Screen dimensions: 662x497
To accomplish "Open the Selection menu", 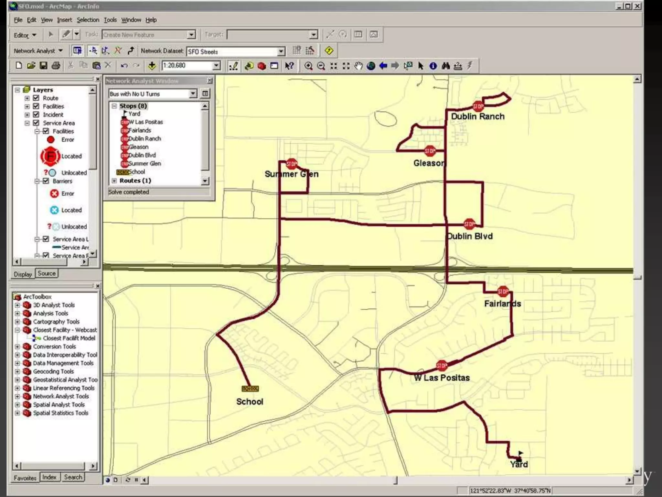I will pos(88,20).
